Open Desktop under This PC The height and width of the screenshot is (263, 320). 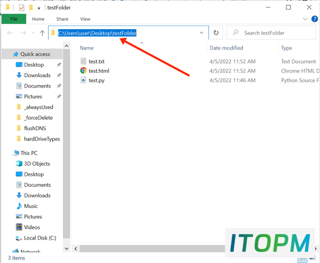pos(34,174)
